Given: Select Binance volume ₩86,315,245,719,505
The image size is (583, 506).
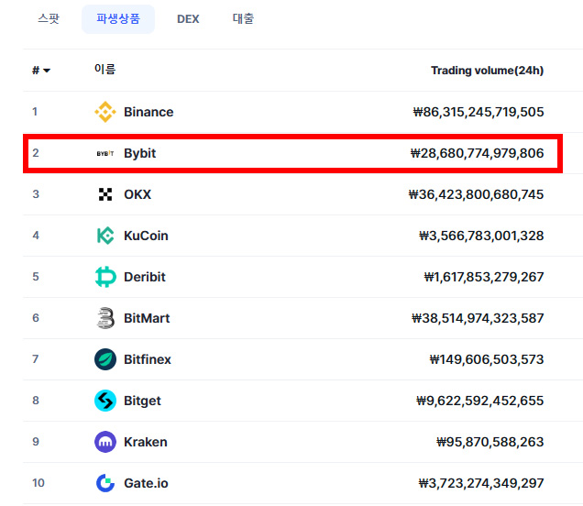Looking at the screenshot, I should click(478, 112).
